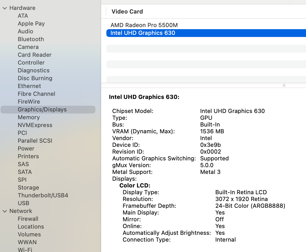The width and height of the screenshot is (306, 252).
Task: Open Ethernet hardware details
Action: pyautogui.click(x=29, y=86)
